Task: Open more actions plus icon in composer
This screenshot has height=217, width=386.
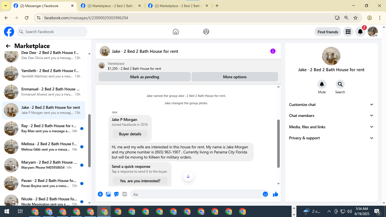Action: tap(100, 194)
